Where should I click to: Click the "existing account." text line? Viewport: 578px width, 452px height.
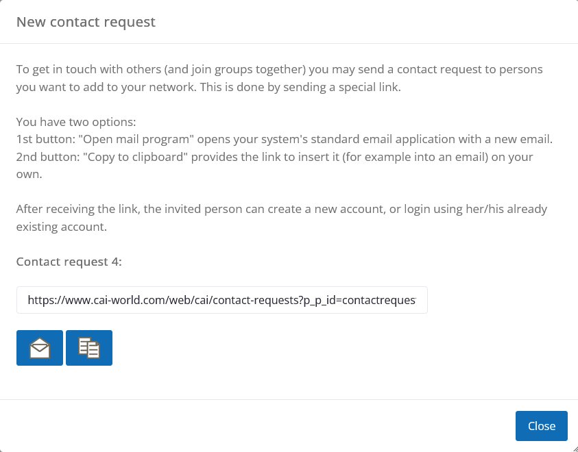pos(62,226)
